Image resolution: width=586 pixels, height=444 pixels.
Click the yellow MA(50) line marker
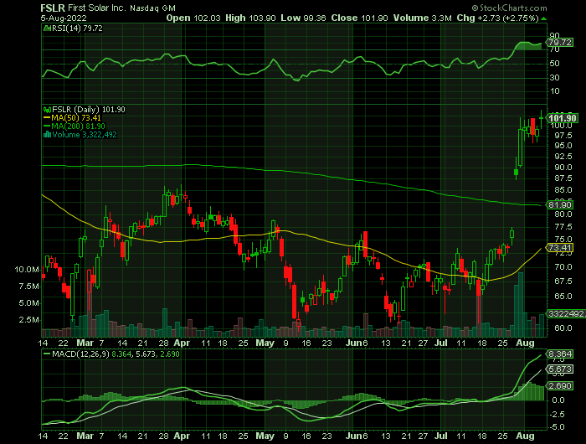(x=47, y=118)
